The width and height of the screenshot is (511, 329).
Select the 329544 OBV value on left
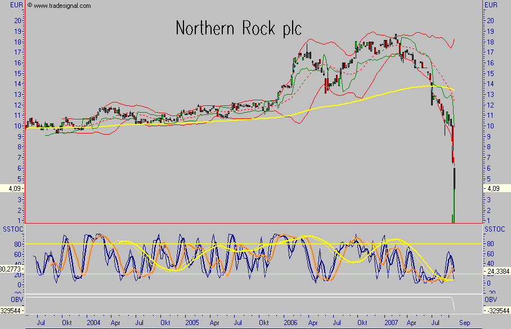pyautogui.click(x=12, y=311)
